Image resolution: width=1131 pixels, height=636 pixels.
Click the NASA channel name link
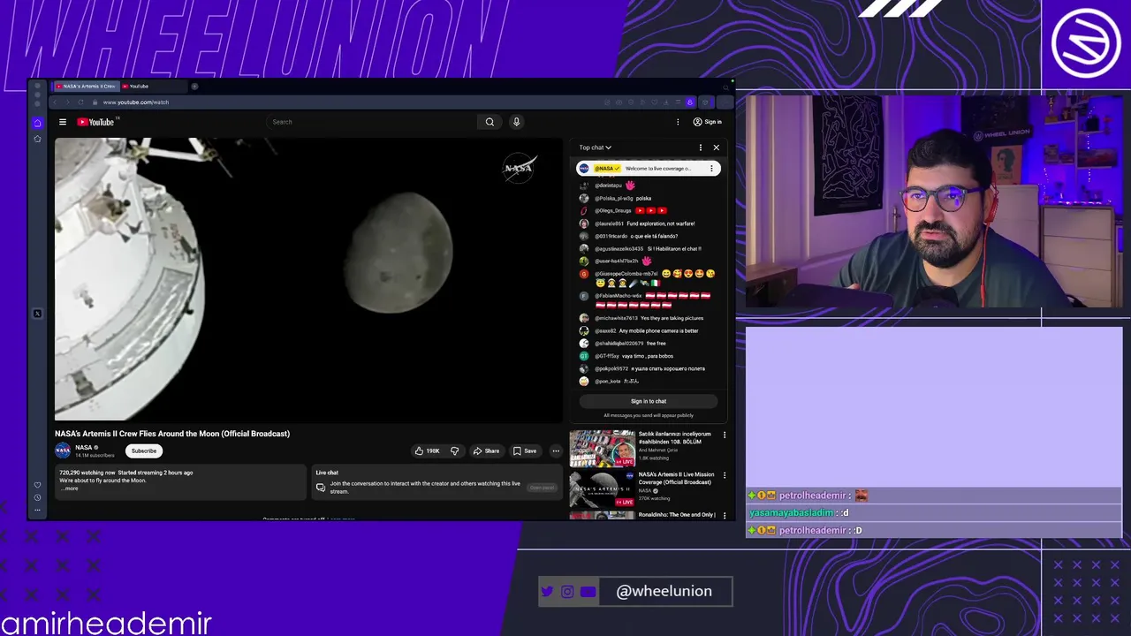[x=84, y=448]
